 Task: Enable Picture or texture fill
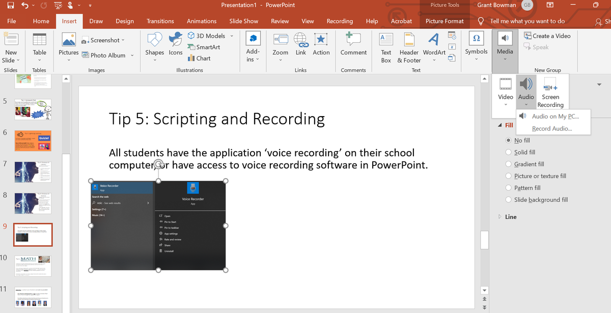pos(508,176)
